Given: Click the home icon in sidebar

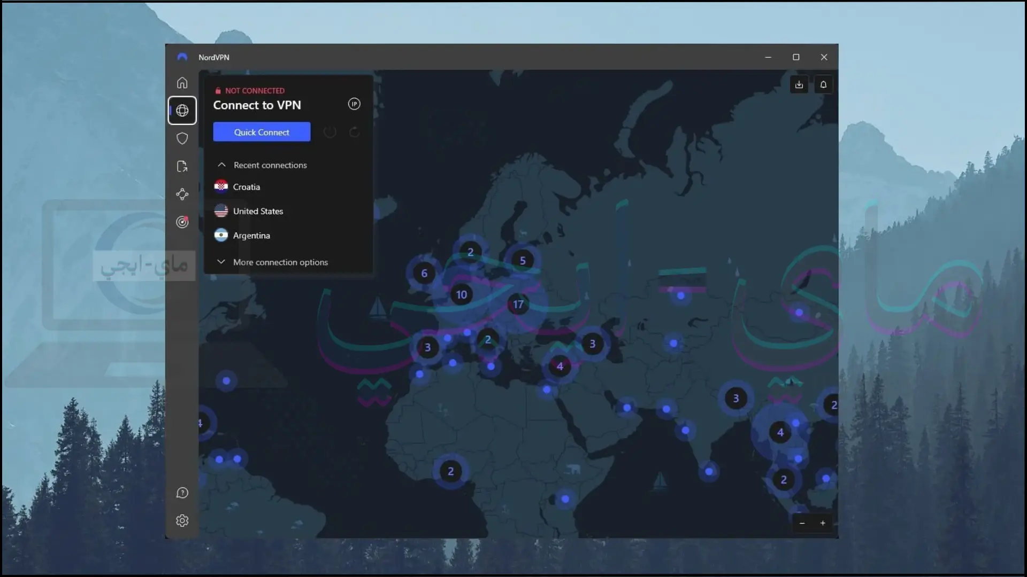Looking at the screenshot, I should [x=182, y=83].
